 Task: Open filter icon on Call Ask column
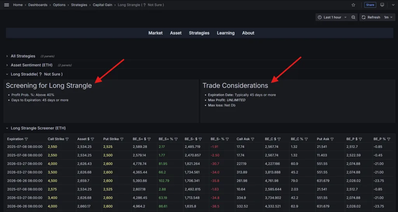coord(253,139)
